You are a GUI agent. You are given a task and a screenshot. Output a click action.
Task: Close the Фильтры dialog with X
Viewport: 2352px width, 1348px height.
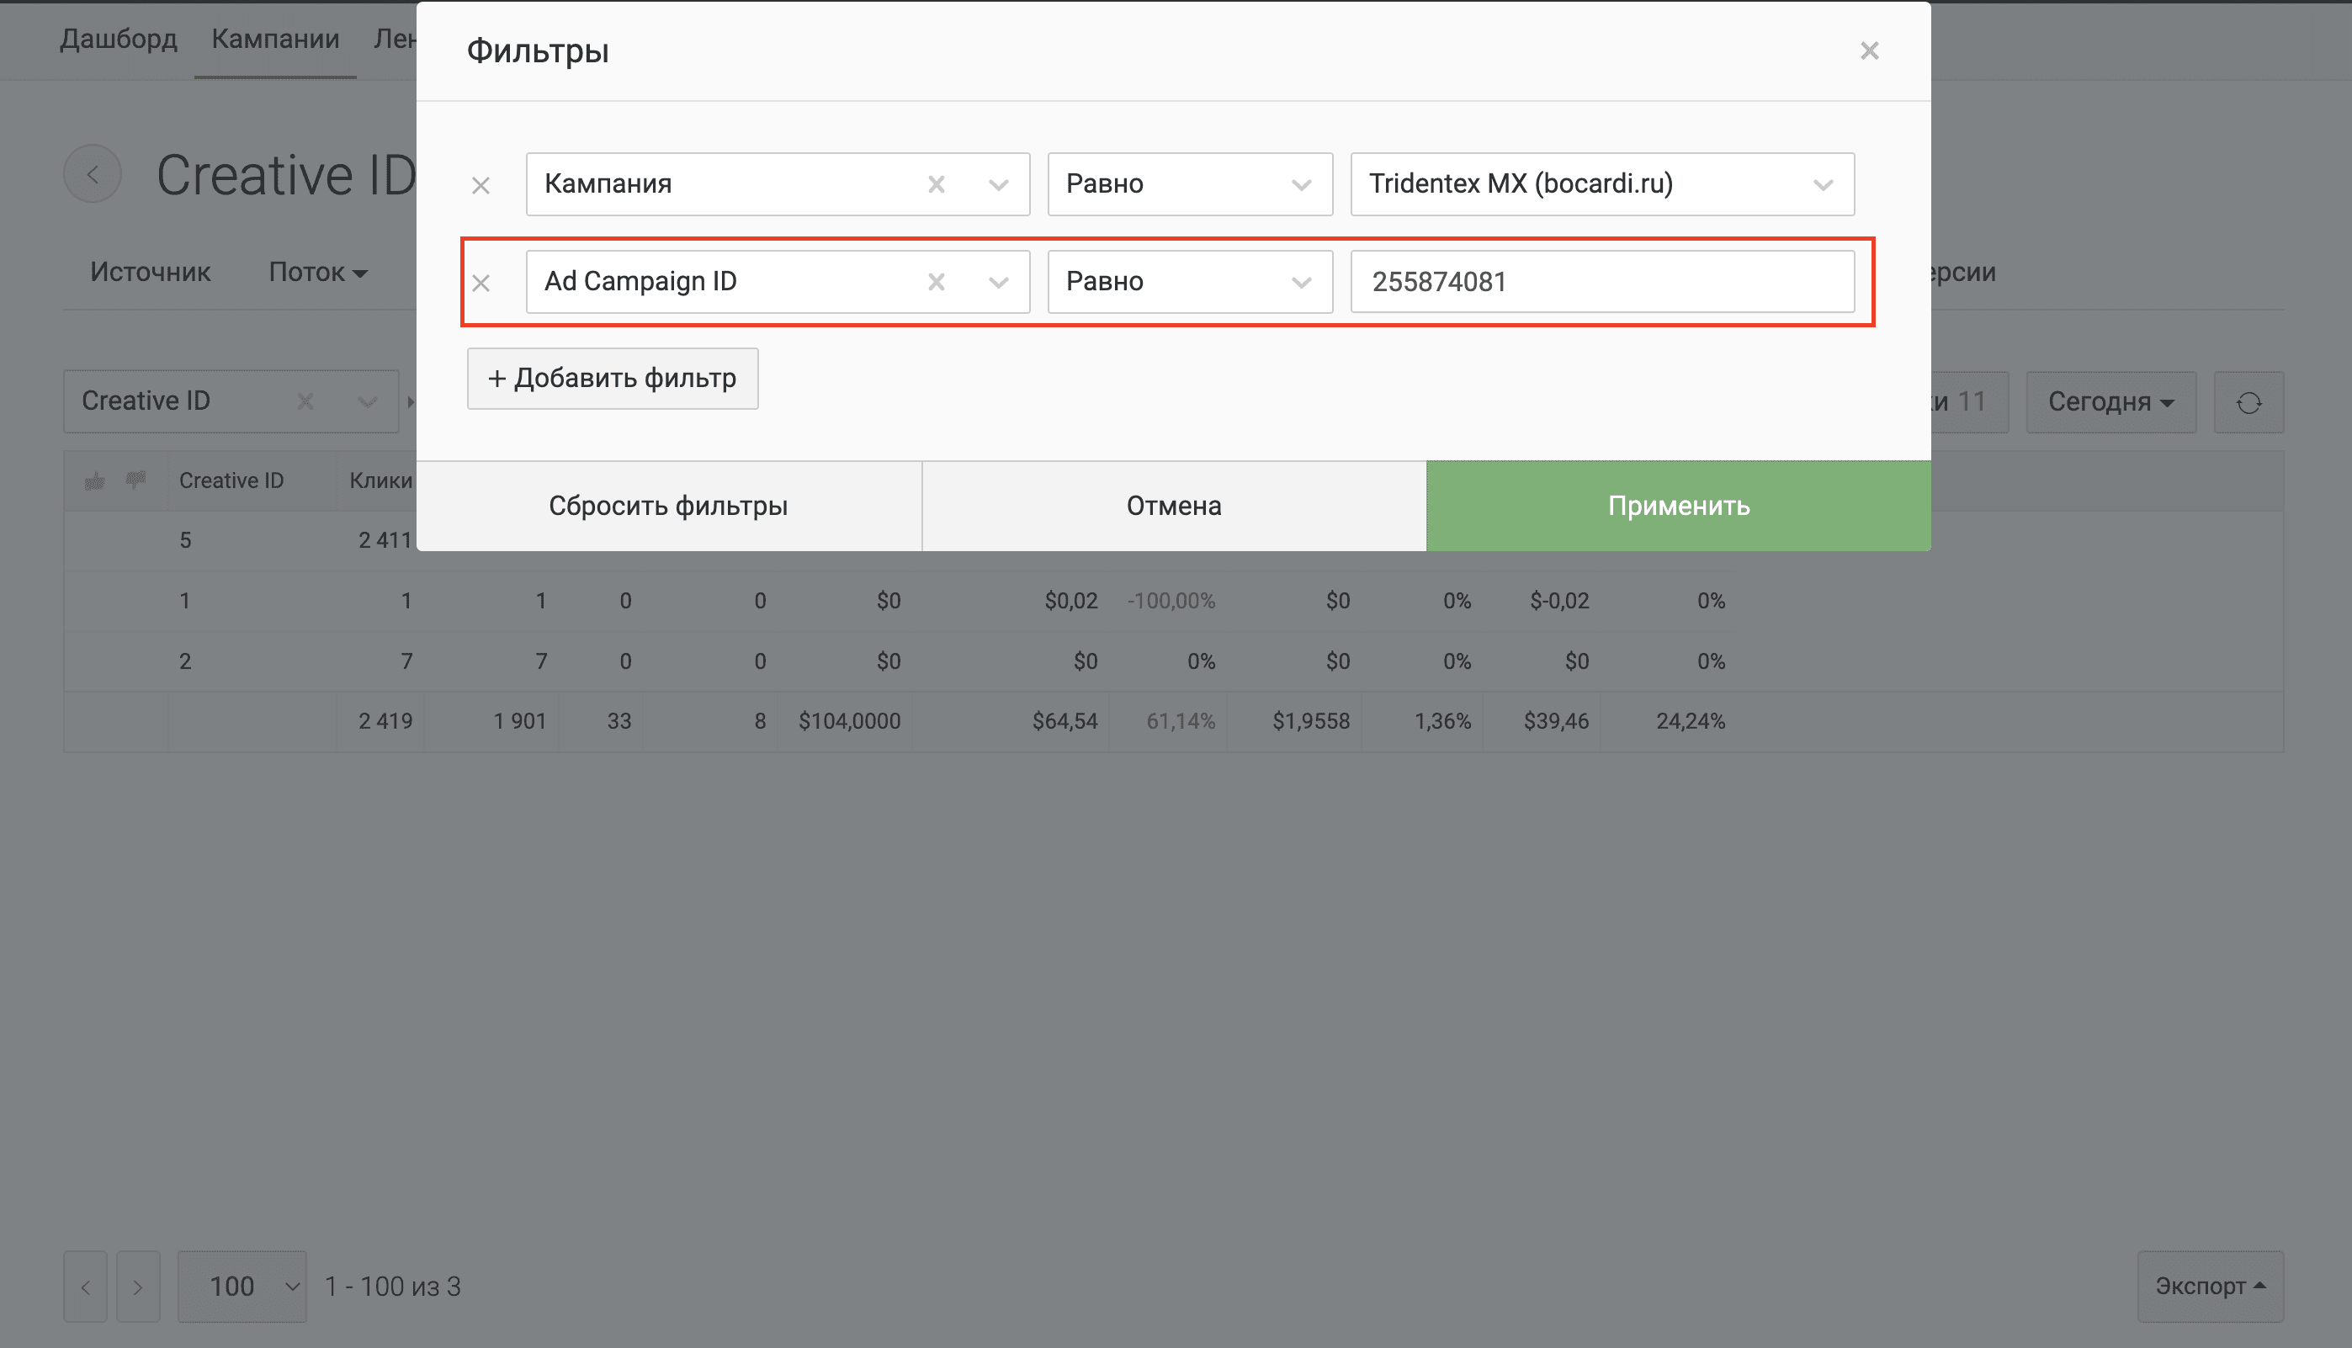pos(1869,51)
